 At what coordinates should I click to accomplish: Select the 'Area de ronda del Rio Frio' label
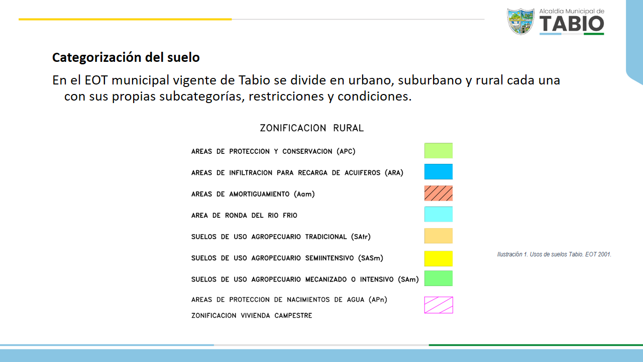(244, 215)
